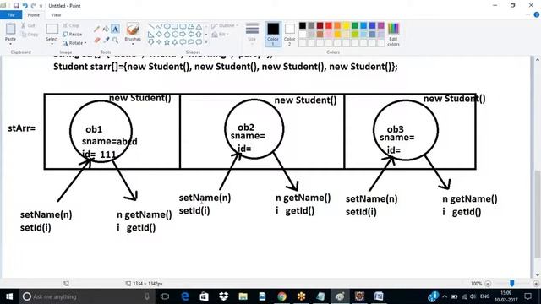Click the Crop button
This screenshot has height=304, width=541.
click(x=71, y=26)
